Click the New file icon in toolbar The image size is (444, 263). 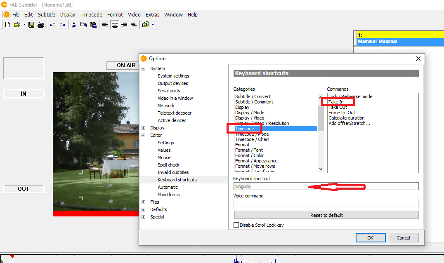click(7, 25)
